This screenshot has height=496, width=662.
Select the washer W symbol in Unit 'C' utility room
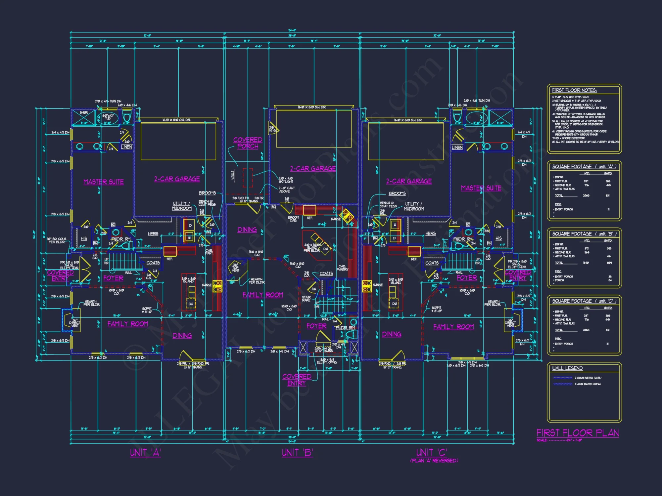(x=395, y=225)
